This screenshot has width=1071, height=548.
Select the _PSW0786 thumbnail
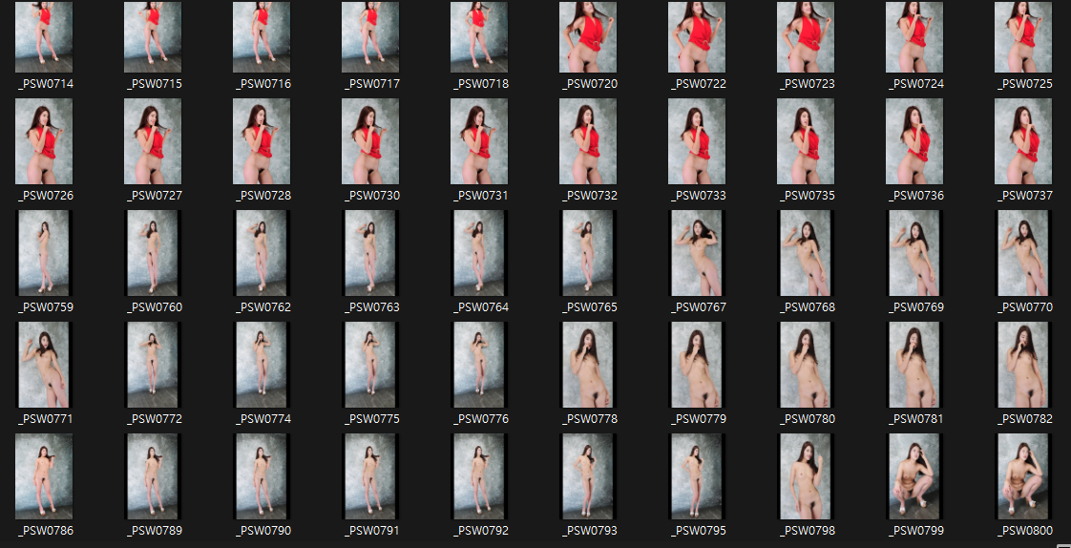tap(44, 477)
